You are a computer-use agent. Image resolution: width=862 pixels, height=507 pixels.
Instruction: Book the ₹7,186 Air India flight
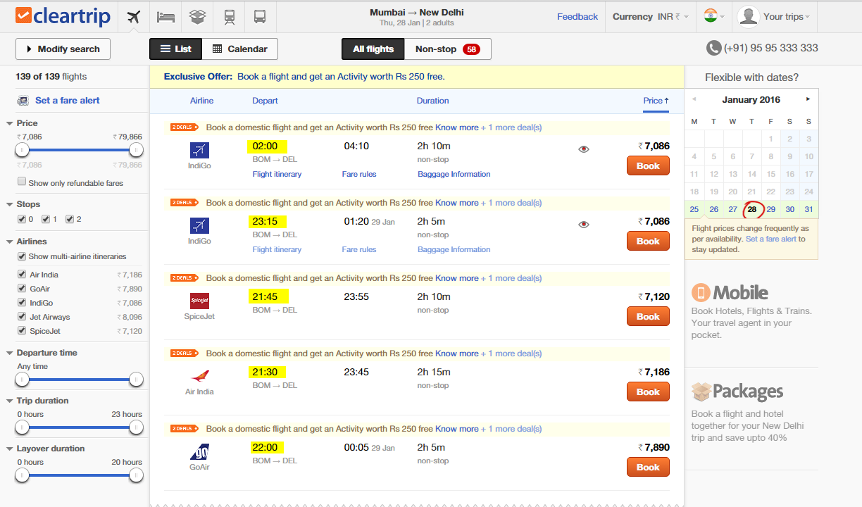coord(648,392)
